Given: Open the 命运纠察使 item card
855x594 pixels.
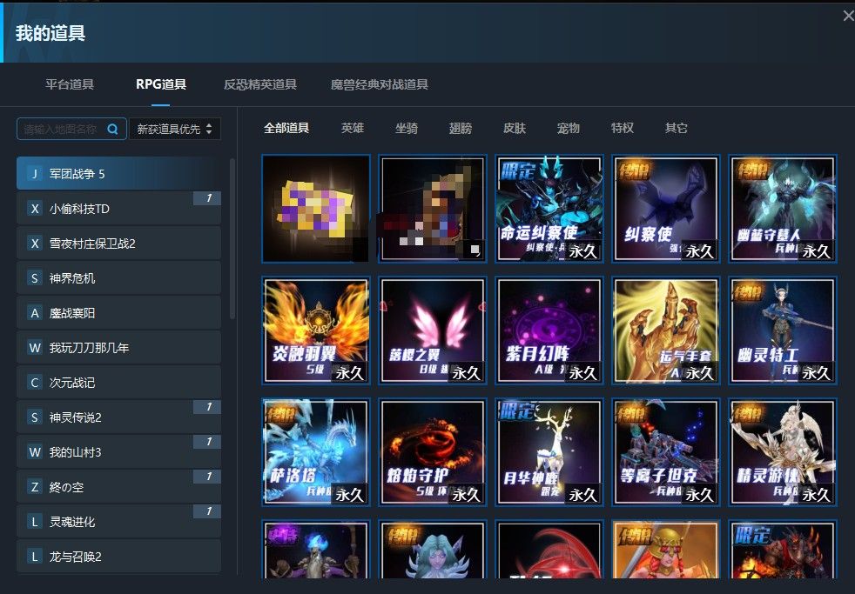Looking at the screenshot, I should 549,209.
